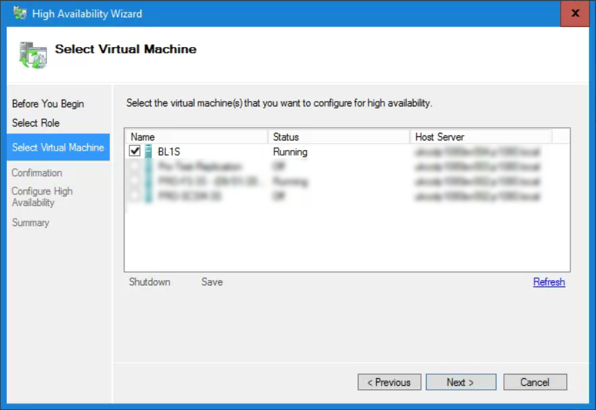This screenshot has height=410, width=596.
Task: Sort the list by the Host Server column
Action: tap(481, 137)
